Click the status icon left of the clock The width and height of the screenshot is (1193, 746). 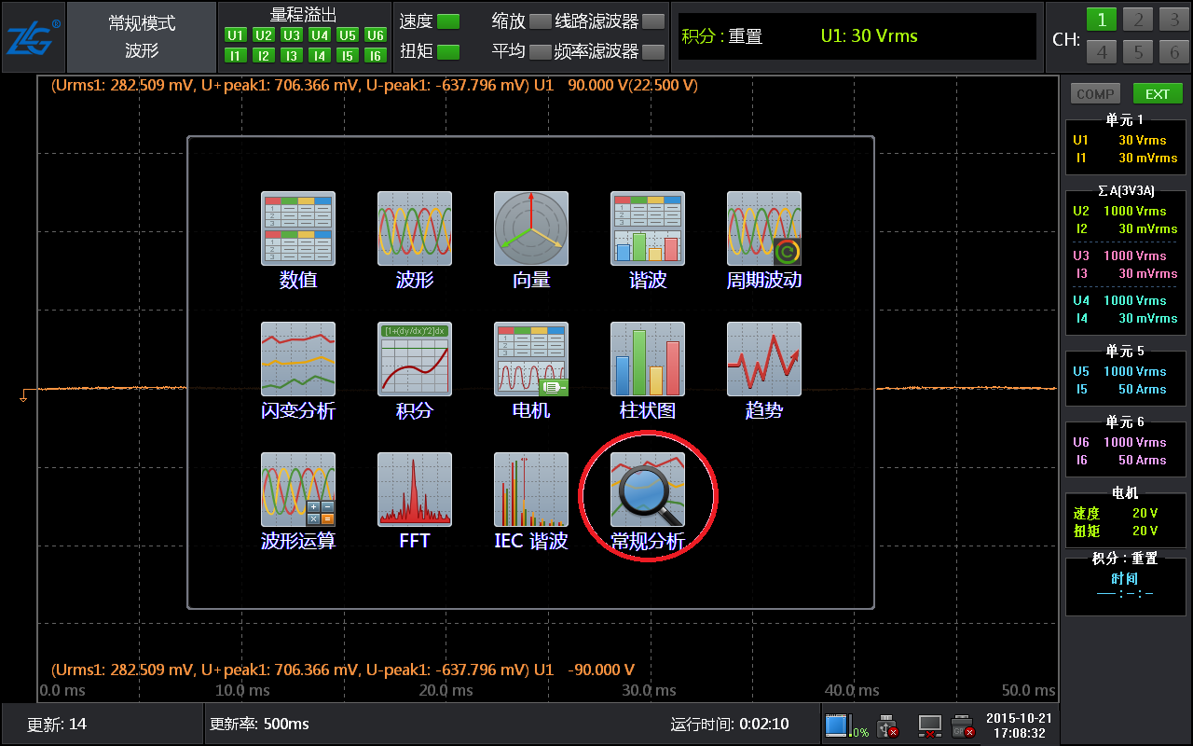point(963,725)
